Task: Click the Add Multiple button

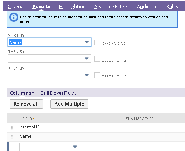Action: click(69, 104)
